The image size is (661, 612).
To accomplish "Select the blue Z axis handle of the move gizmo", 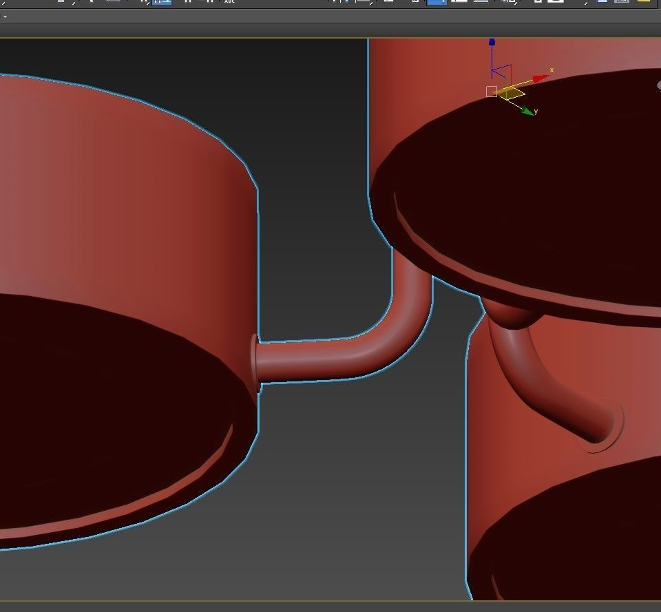I will point(492,42).
